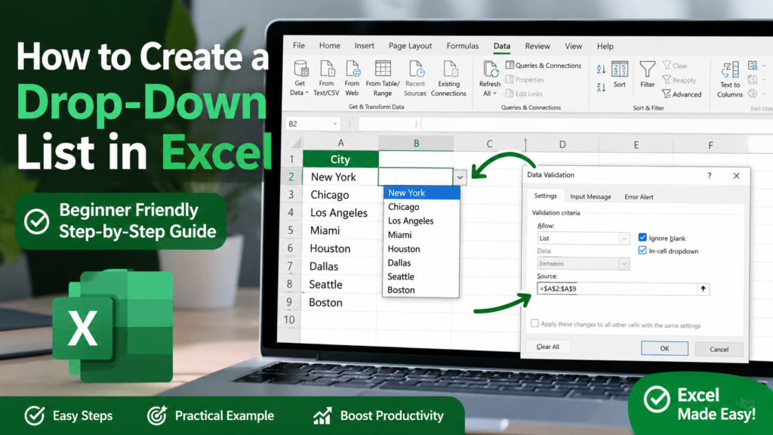Screen dimensions: 773x435
Task: Click Edit Links command
Action: coord(524,94)
